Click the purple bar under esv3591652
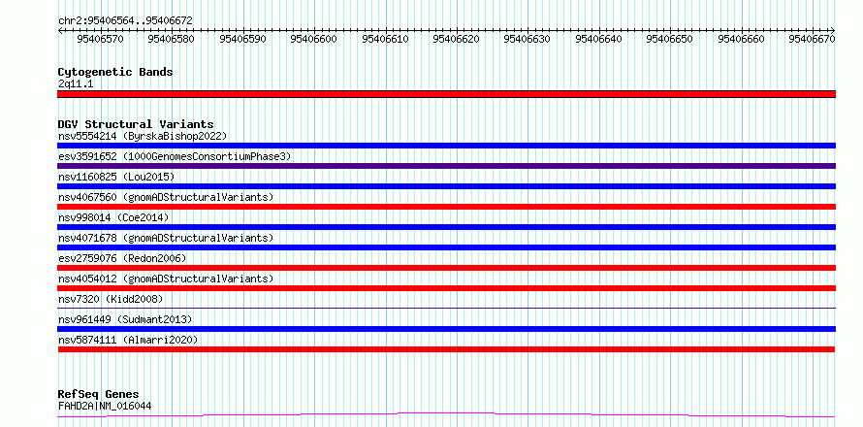 (x=446, y=166)
